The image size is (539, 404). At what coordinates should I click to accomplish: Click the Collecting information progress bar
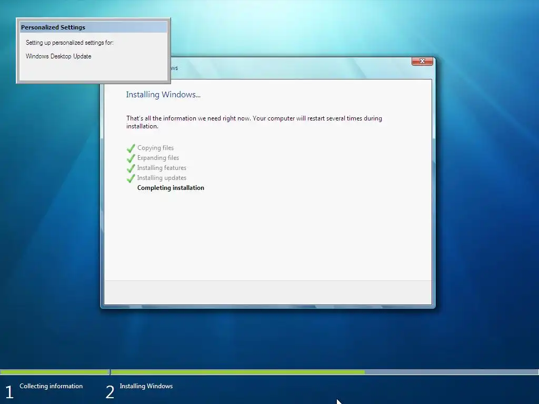point(55,372)
